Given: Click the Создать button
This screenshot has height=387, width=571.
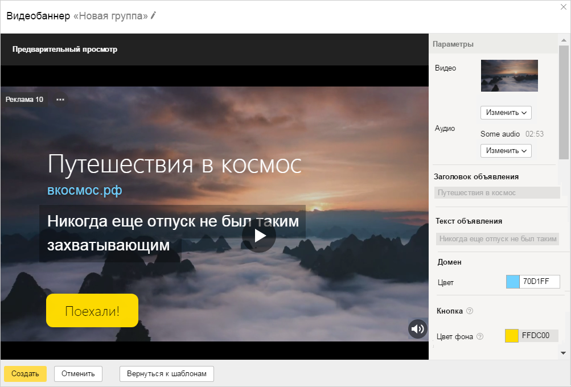Looking at the screenshot, I should [x=25, y=373].
